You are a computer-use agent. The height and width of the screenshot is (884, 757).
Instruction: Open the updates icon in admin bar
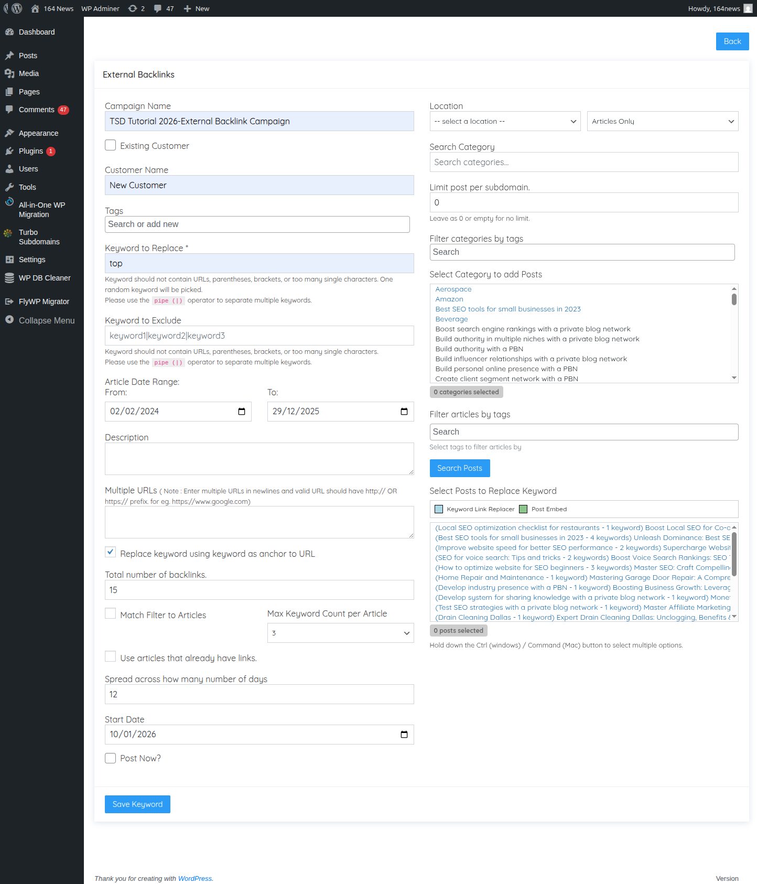[133, 8]
